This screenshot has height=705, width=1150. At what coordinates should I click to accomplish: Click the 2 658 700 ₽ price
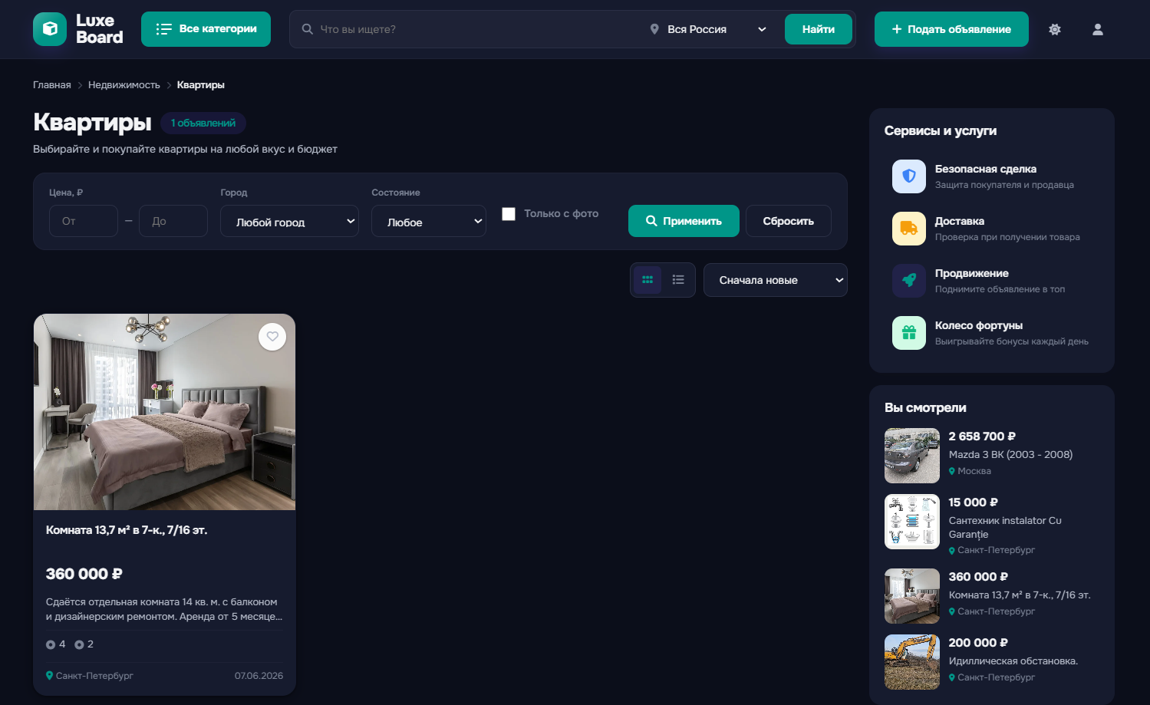point(982,437)
